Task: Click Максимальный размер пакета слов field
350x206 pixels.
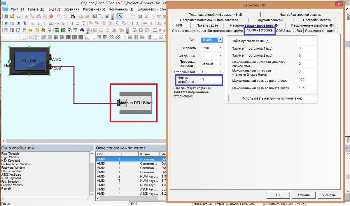Action: [x=306, y=80]
